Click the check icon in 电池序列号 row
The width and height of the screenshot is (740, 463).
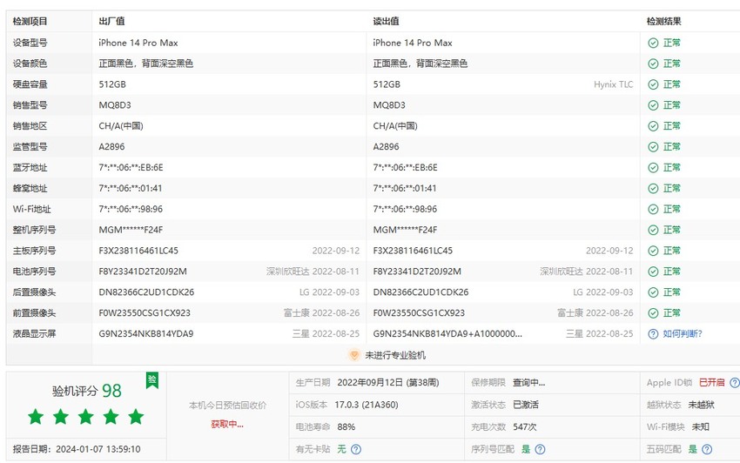click(x=653, y=272)
